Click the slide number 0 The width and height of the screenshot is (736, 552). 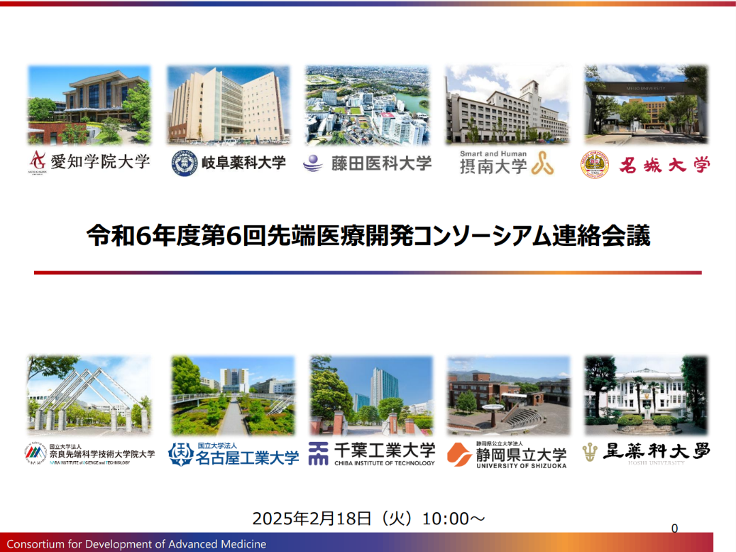pyautogui.click(x=674, y=529)
